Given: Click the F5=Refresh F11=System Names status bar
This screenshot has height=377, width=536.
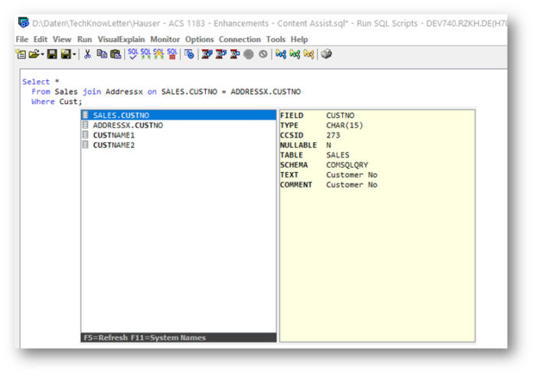Looking at the screenshot, I should (x=178, y=337).
